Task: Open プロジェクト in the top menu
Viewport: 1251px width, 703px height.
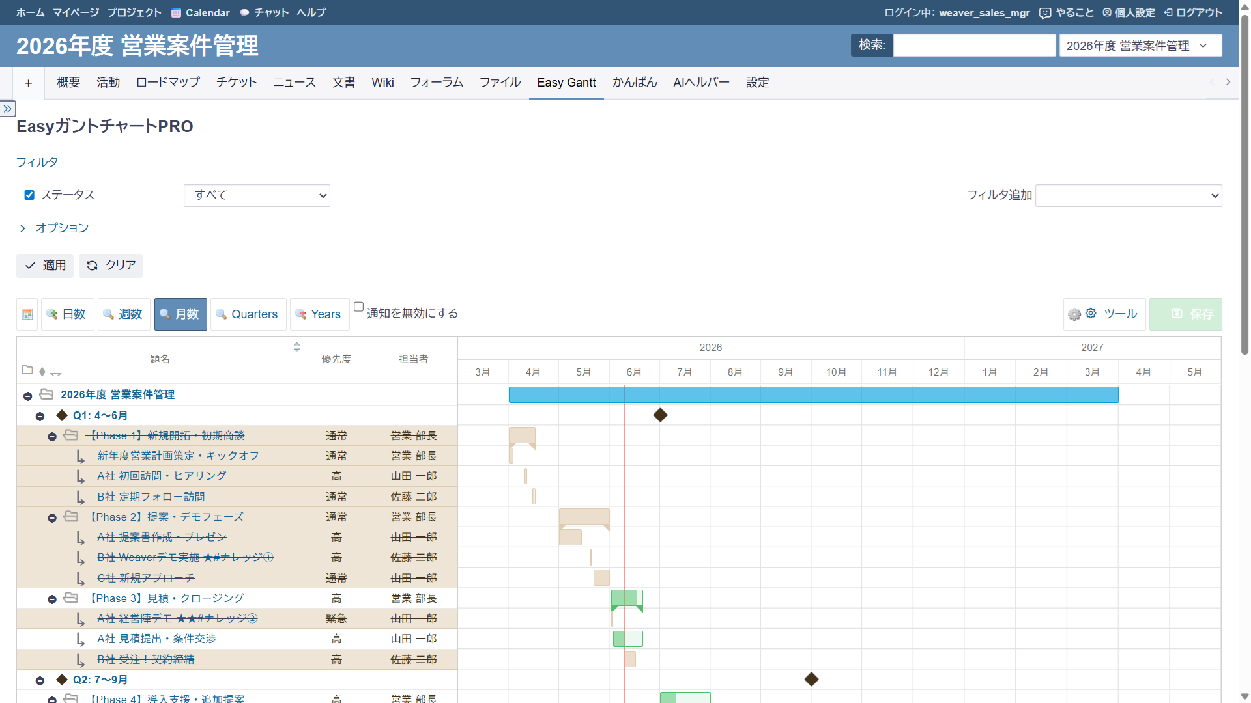Action: click(x=134, y=12)
